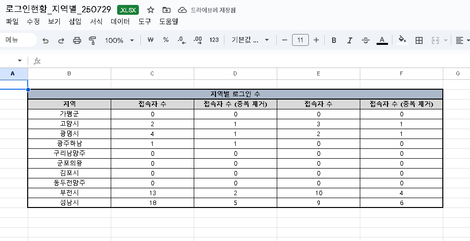Open the 삽입 menu

point(75,22)
